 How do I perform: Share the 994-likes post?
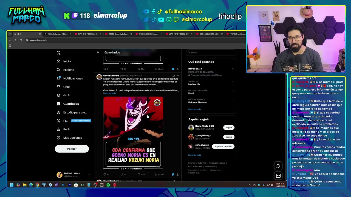click(177, 69)
